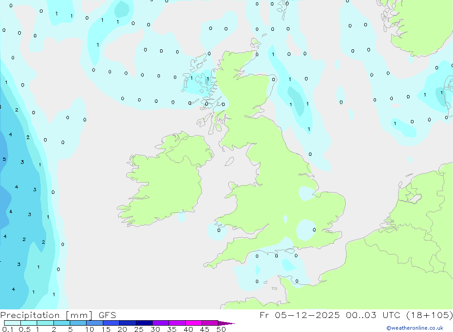Click the above-50 arrow tip of legend
The width and height of the screenshot is (453, 332).
(x=226, y=323)
